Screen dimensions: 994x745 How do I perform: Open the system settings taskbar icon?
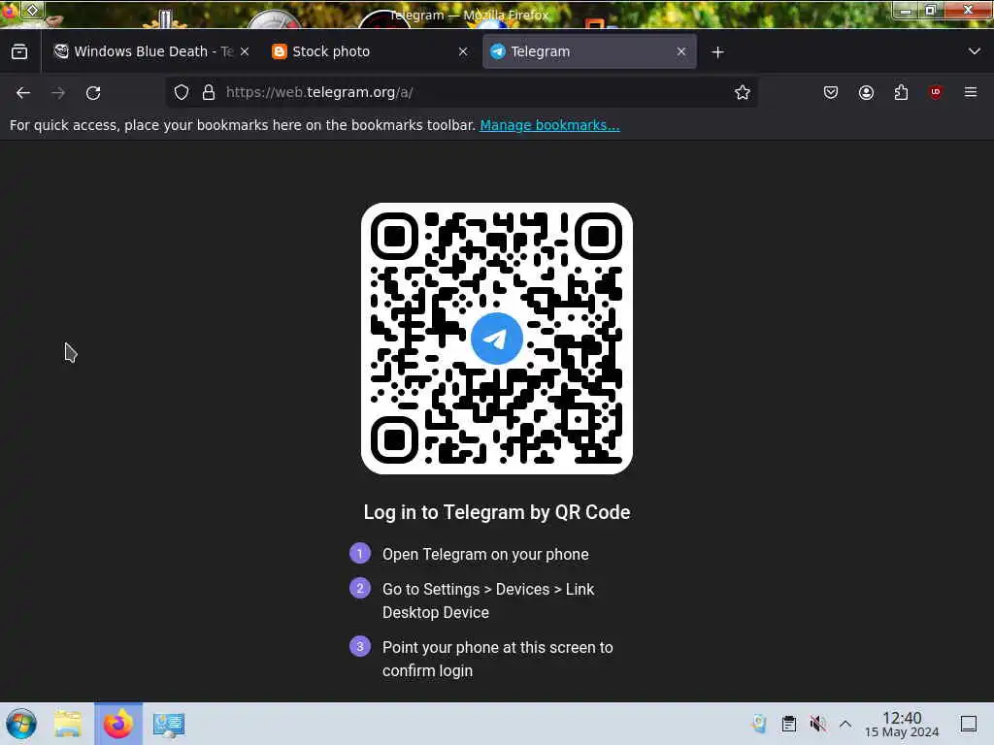click(x=169, y=725)
